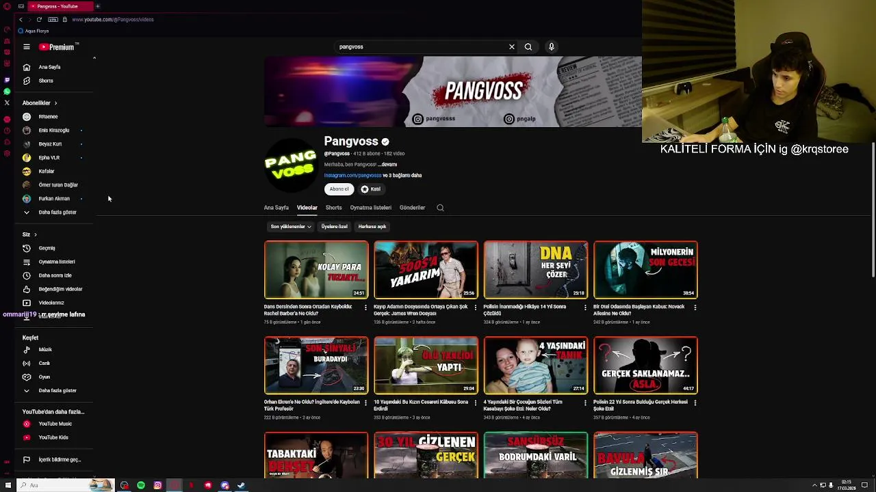This screenshot has height=492, width=876.
Task: Clear the search box with X
Action: tap(511, 46)
